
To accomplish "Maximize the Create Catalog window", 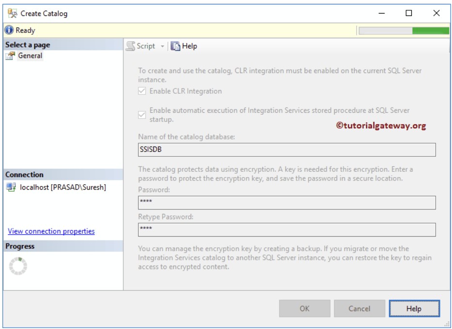I will (x=409, y=13).
